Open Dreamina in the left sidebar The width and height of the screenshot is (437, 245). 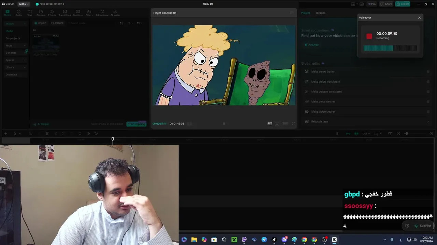tap(11, 75)
